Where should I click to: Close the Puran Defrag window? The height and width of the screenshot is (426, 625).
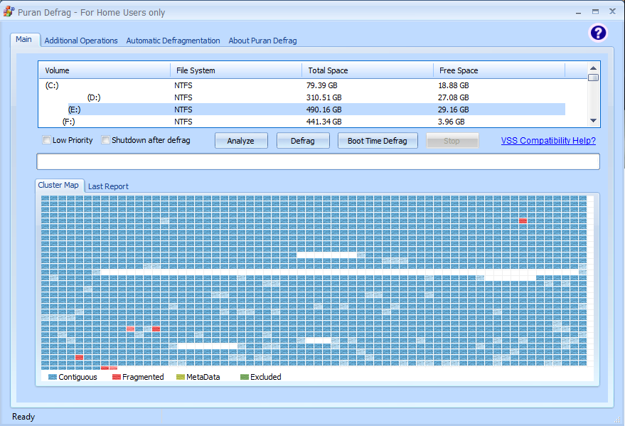[x=613, y=11]
